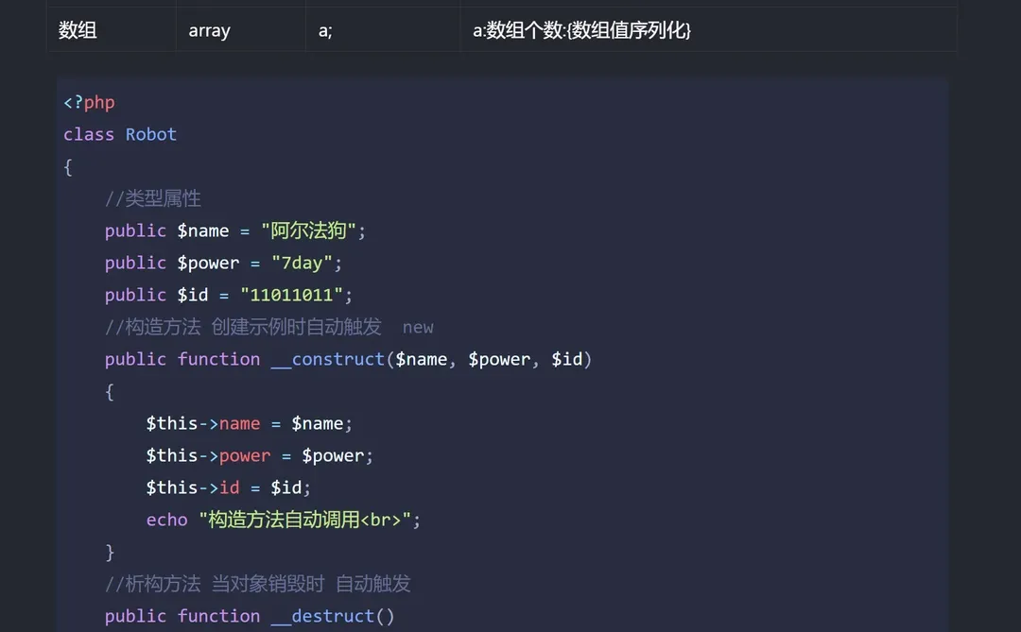Select the 数组 cell in the table
Screen dimensions: 1021x632
click(x=78, y=29)
